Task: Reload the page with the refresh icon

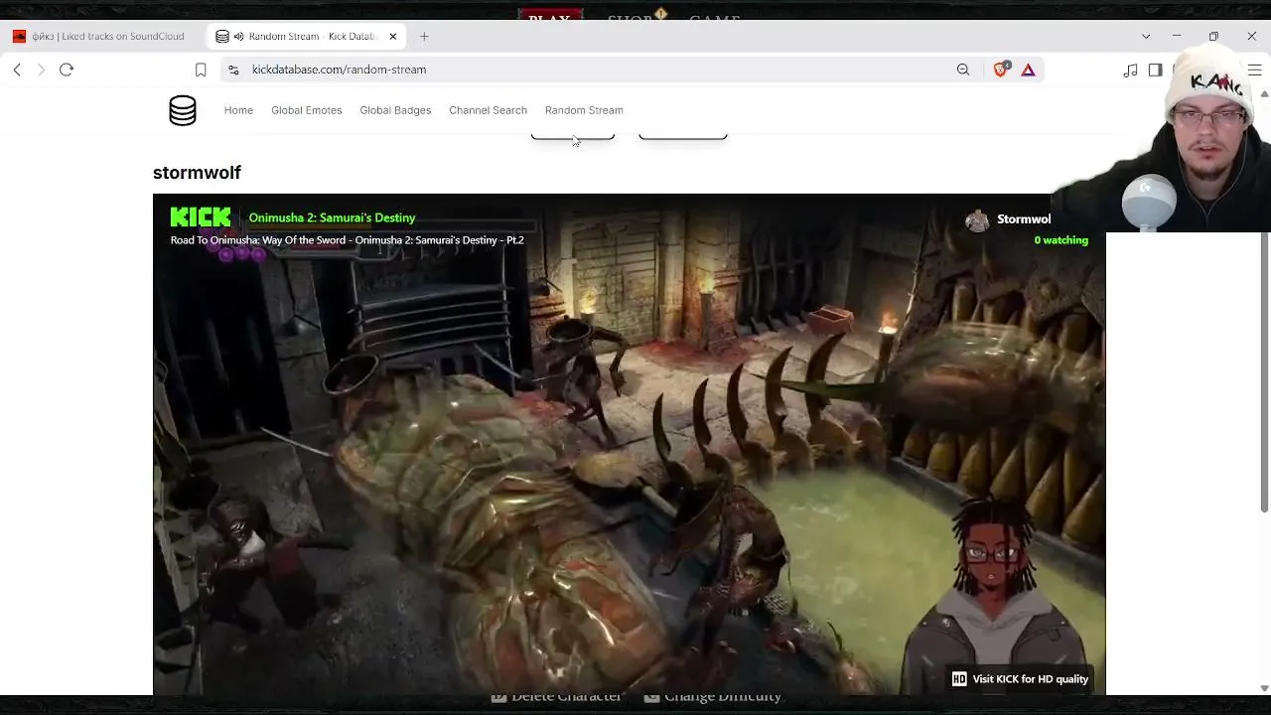Action: pyautogui.click(x=67, y=70)
